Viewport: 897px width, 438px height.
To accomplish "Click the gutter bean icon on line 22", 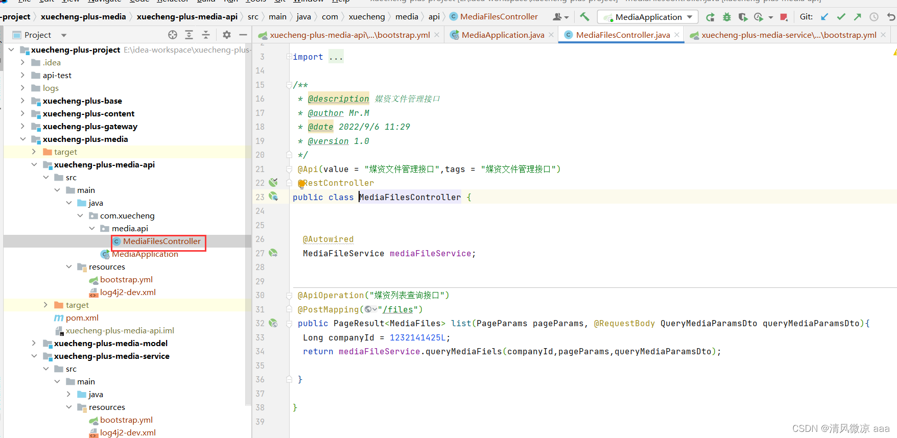I will [273, 182].
